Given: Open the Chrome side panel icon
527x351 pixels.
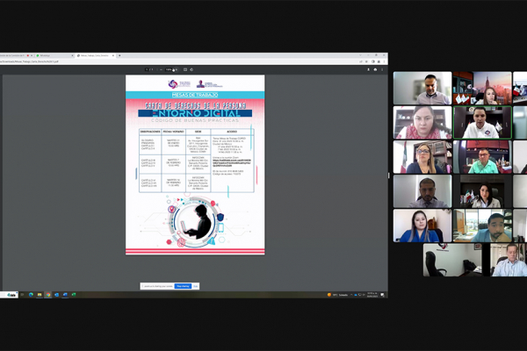Looking at the screenshot, I should point(372,61).
